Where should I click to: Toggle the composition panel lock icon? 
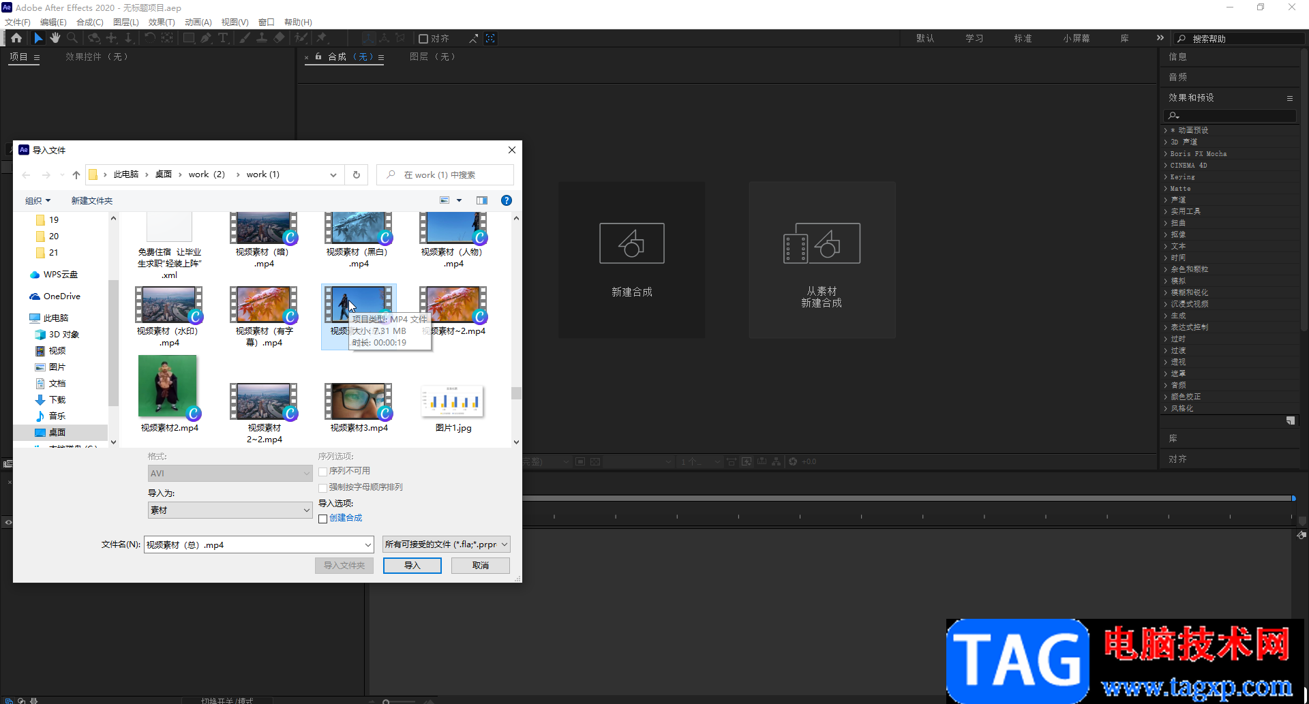(x=318, y=57)
